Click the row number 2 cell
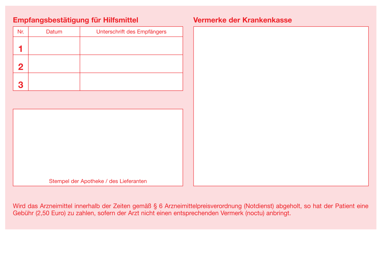The width and height of the screenshot is (382, 271). click(21, 64)
